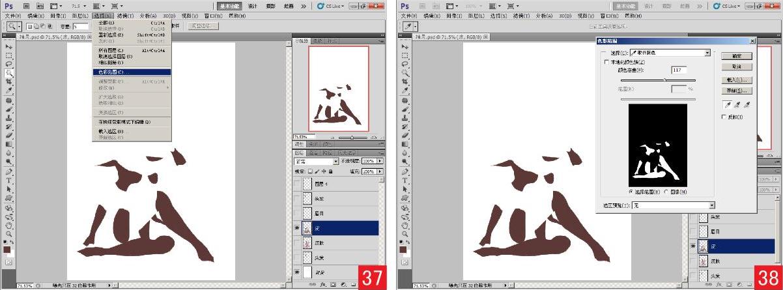This screenshot has width=783, height=290.
Task: Select 选择范围 radio button in Color Range
Action: click(x=631, y=192)
